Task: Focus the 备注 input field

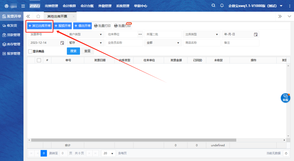Action: coord(240,43)
